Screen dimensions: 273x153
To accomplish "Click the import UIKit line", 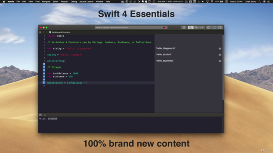I will tap(56, 36).
